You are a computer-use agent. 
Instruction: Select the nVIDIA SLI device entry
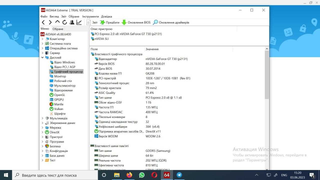pyautogui.click(x=100, y=39)
